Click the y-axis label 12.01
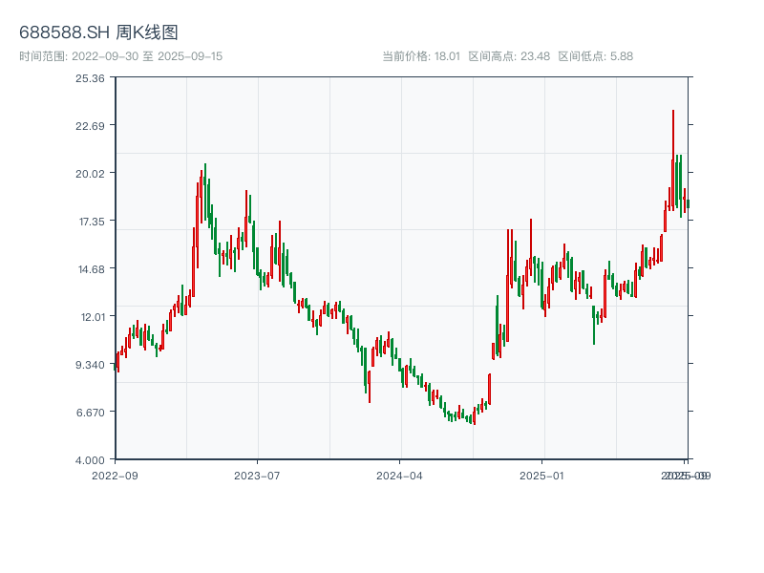Viewport: 764px width, 573px height. tap(93, 317)
